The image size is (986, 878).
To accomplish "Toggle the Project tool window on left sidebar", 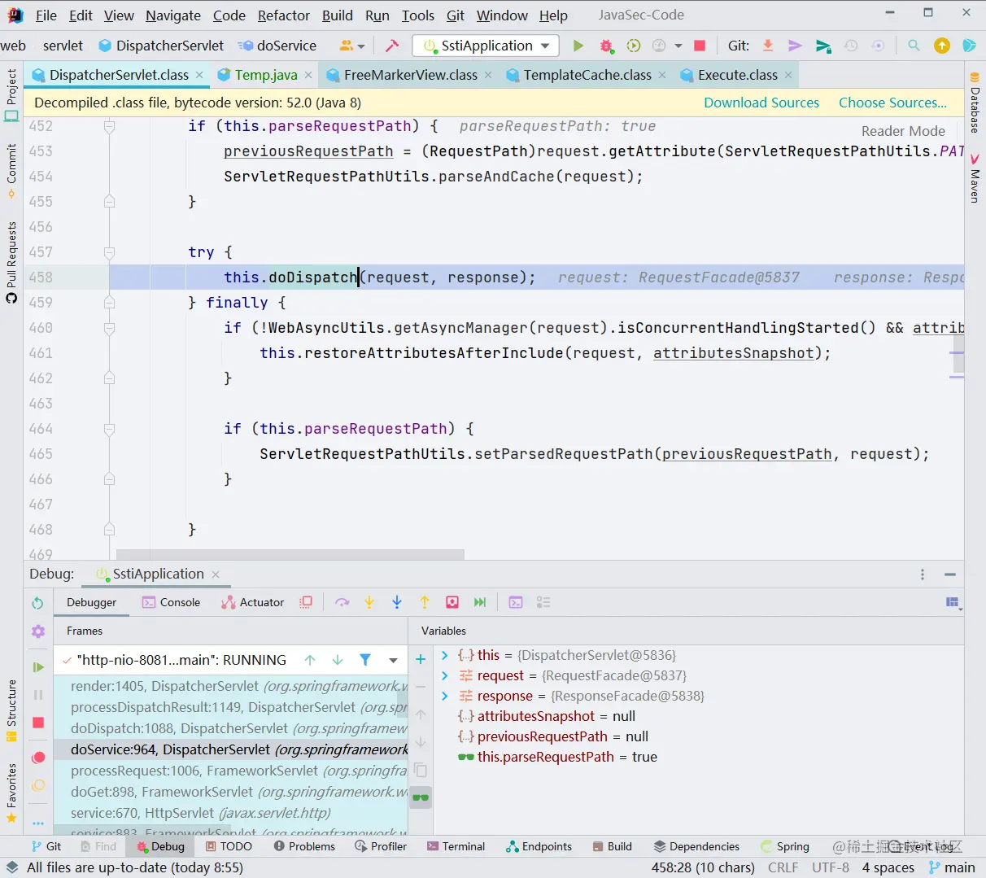I will coord(11,95).
